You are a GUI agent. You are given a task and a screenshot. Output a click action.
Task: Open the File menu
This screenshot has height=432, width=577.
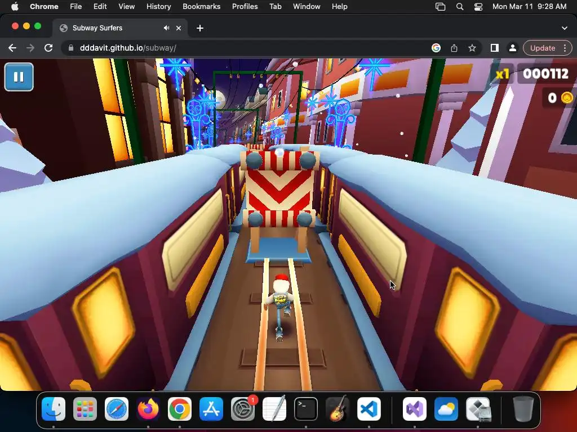point(76,6)
